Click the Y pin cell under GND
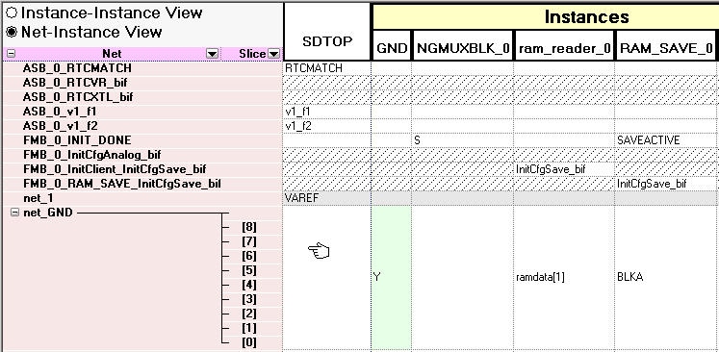Screen dimensions: 719x352 pos(391,277)
